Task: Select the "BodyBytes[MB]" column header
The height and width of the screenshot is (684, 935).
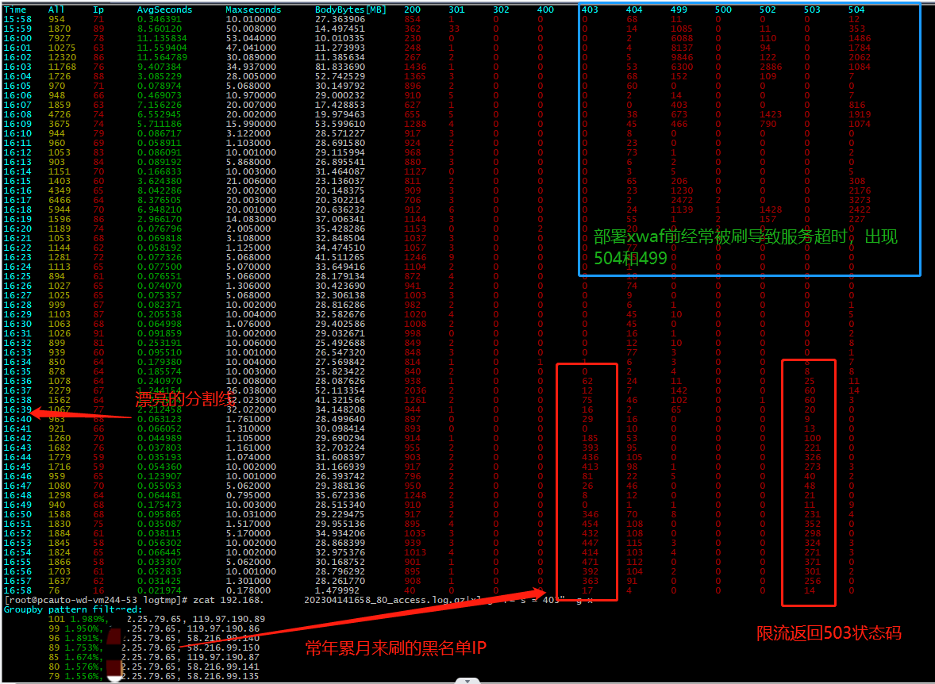Action: [351, 10]
